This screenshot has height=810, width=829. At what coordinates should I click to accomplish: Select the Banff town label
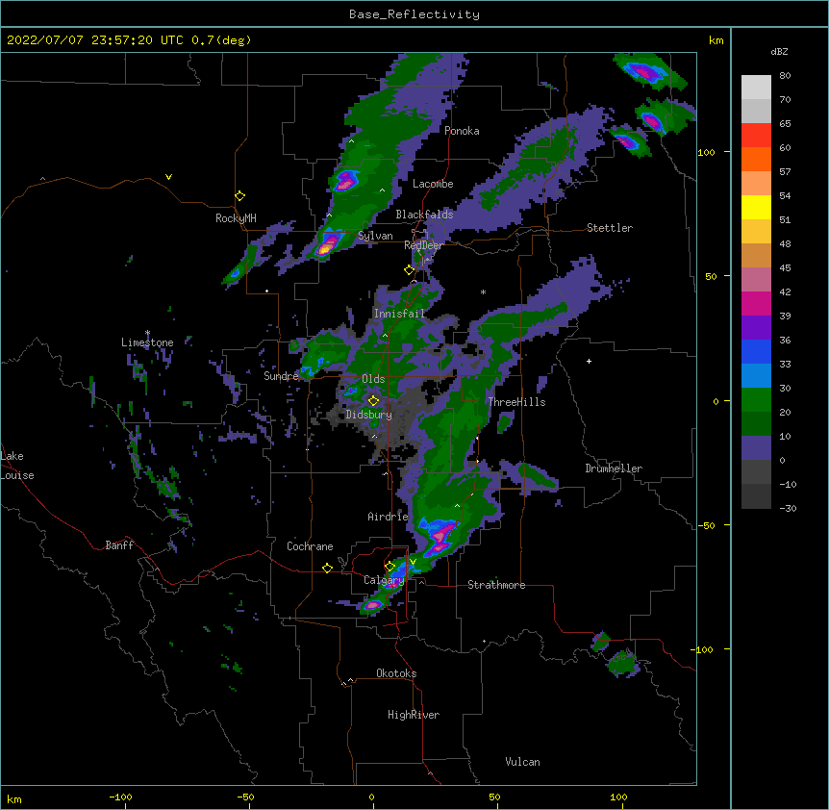[x=119, y=545]
